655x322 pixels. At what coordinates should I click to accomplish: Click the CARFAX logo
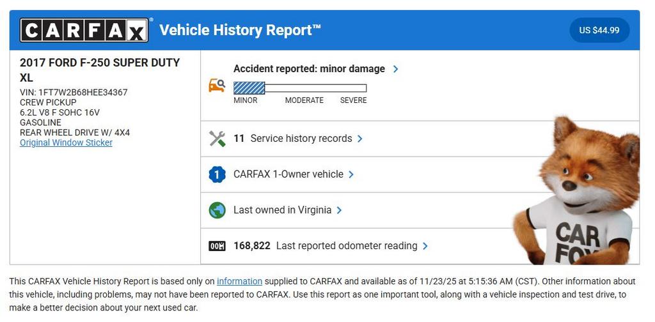click(x=84, y=30)
